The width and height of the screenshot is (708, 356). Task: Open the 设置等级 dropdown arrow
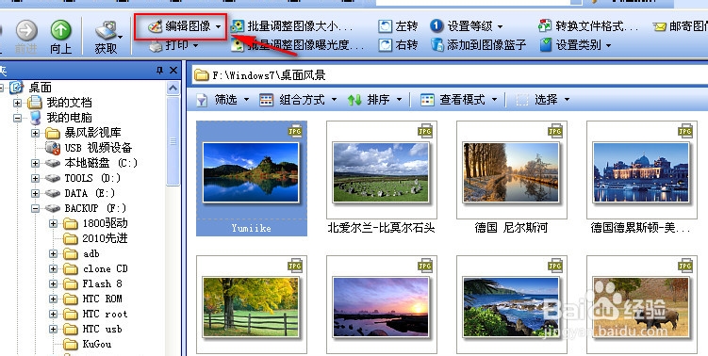click(x=501, y=26)
